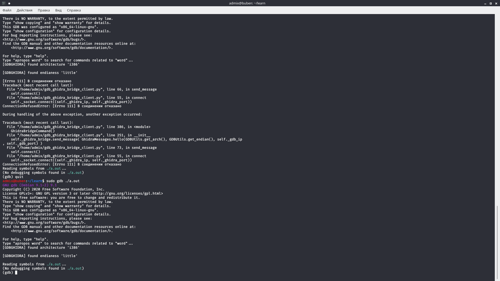This screenshot has height=281, width=500.
Task: Open the GDB documentation resources URL
Action: point(62,48)
